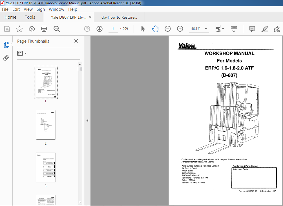Image resolution: width=283 pixels, height=206 pixels.
Task: Click the Authorized Dealer box in the document
Action: click(x=254, y=178)
